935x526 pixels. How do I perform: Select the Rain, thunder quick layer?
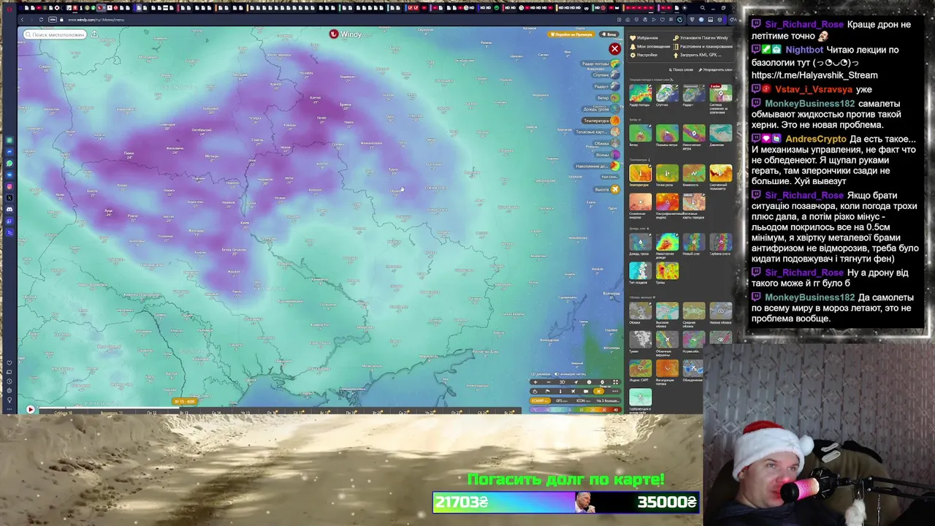pyautogui.click(x=600, y=110)
